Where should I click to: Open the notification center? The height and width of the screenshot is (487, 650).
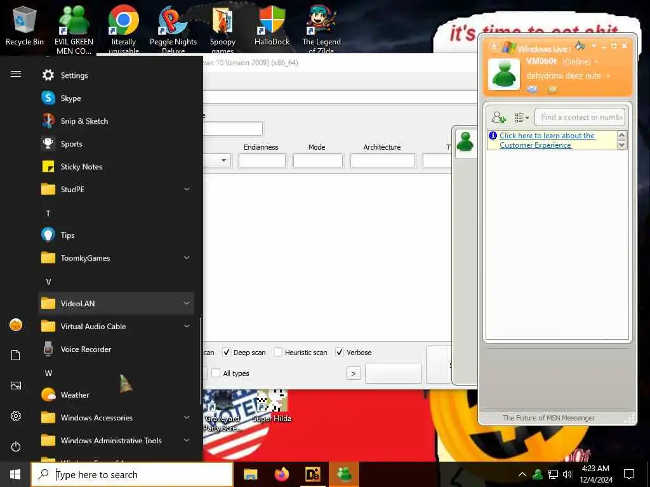pos(629,474)
